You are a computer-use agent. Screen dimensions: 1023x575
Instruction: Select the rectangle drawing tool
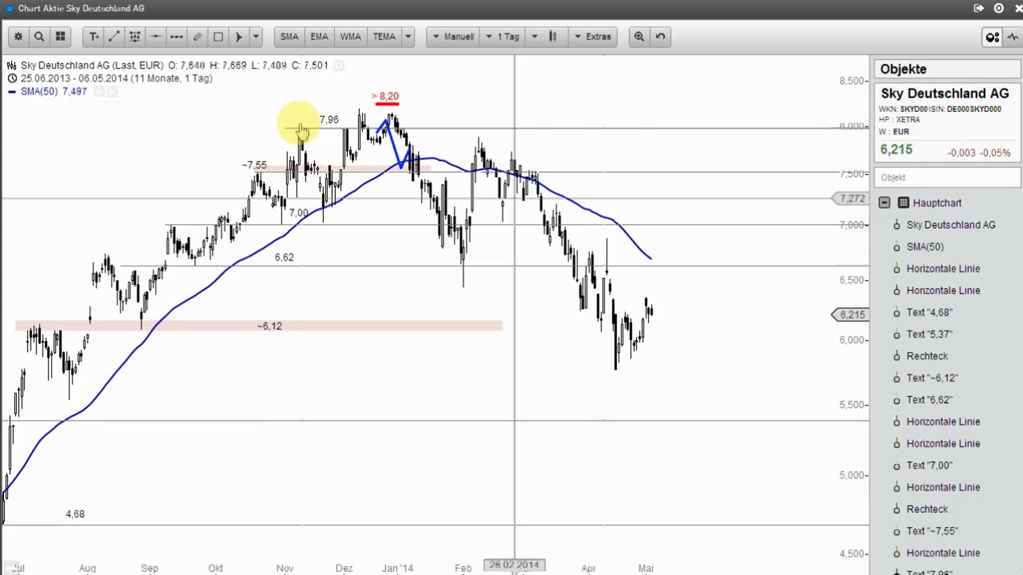pos(218,37)
